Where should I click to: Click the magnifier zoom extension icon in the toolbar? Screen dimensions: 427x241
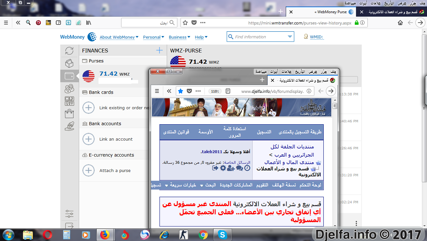pos(28,23)
